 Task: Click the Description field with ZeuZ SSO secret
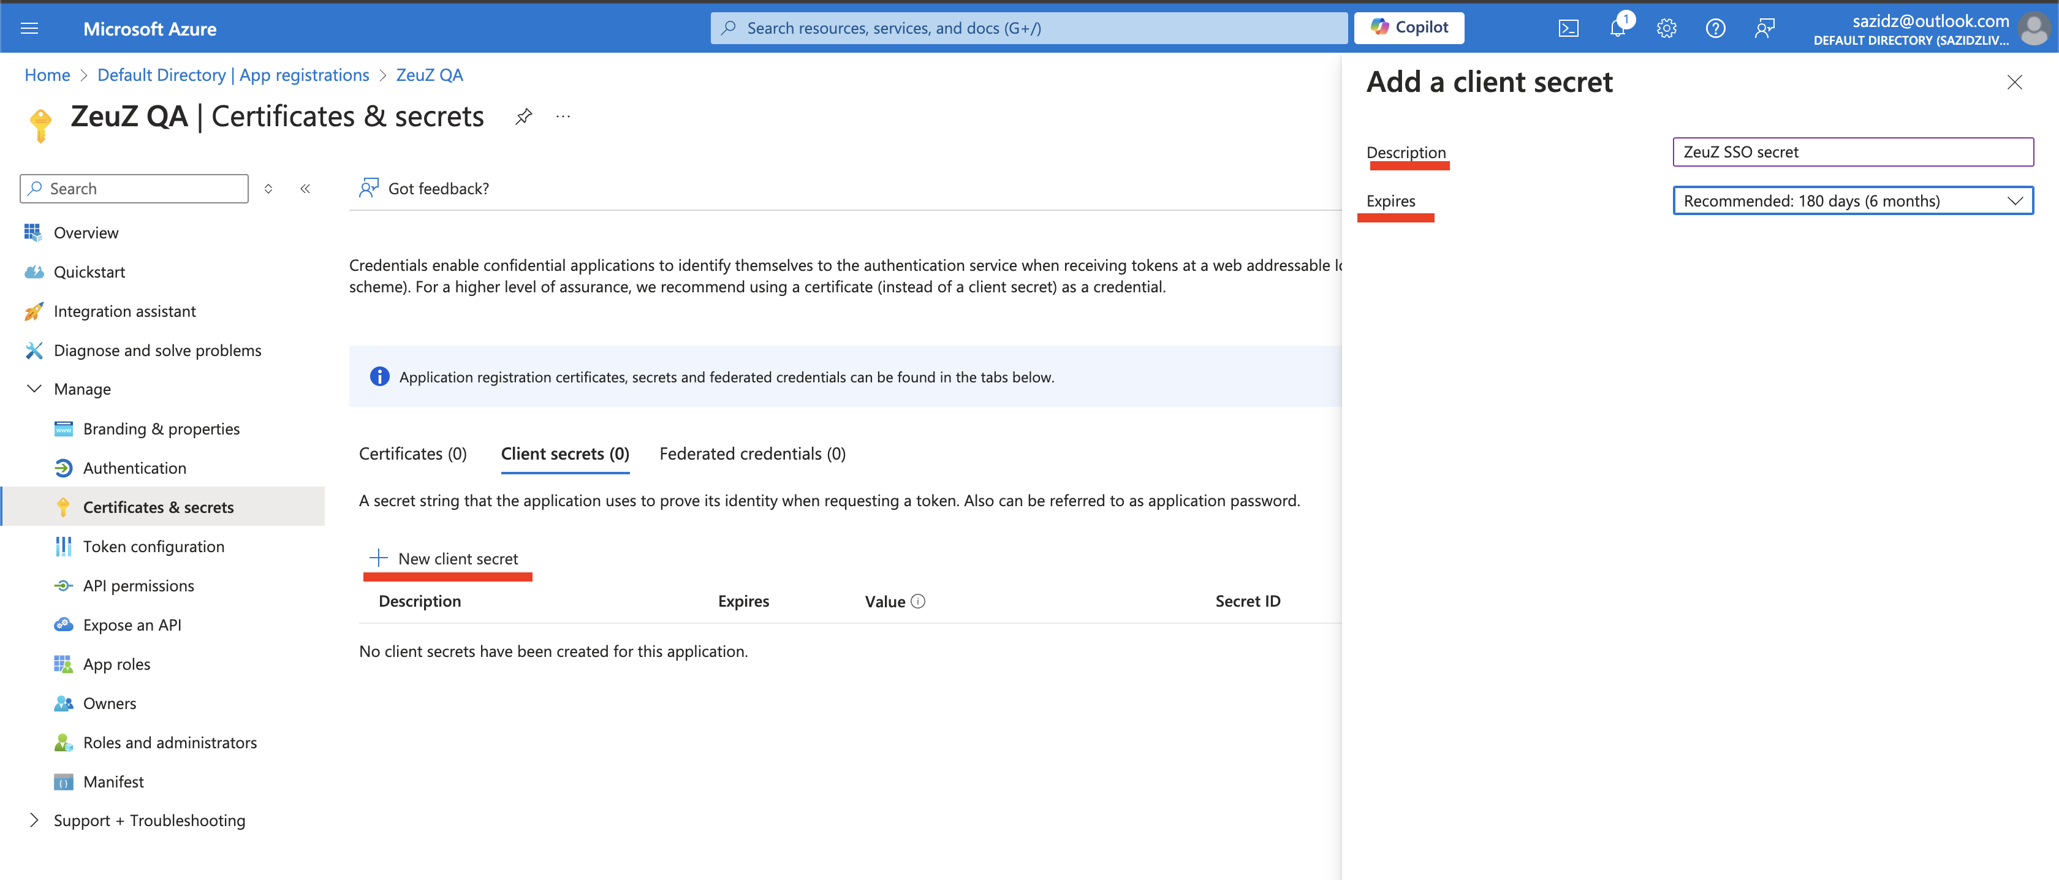1852,152
